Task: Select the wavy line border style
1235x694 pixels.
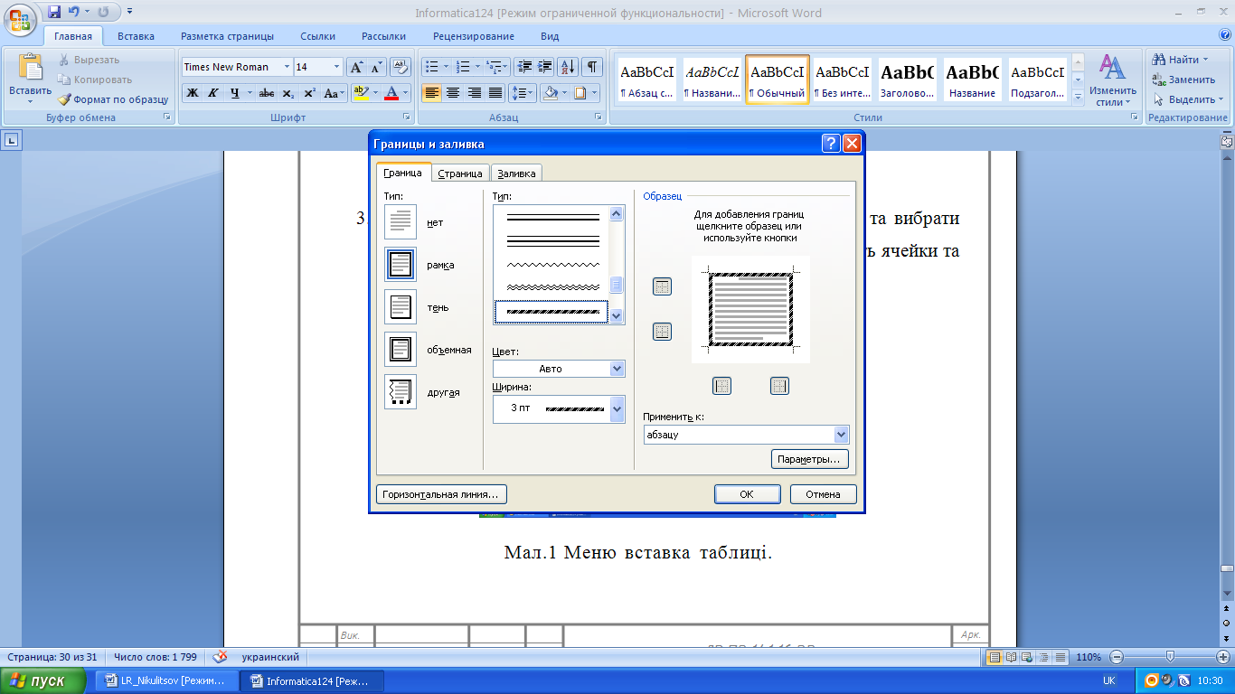Action: click(x=552, y=265)
